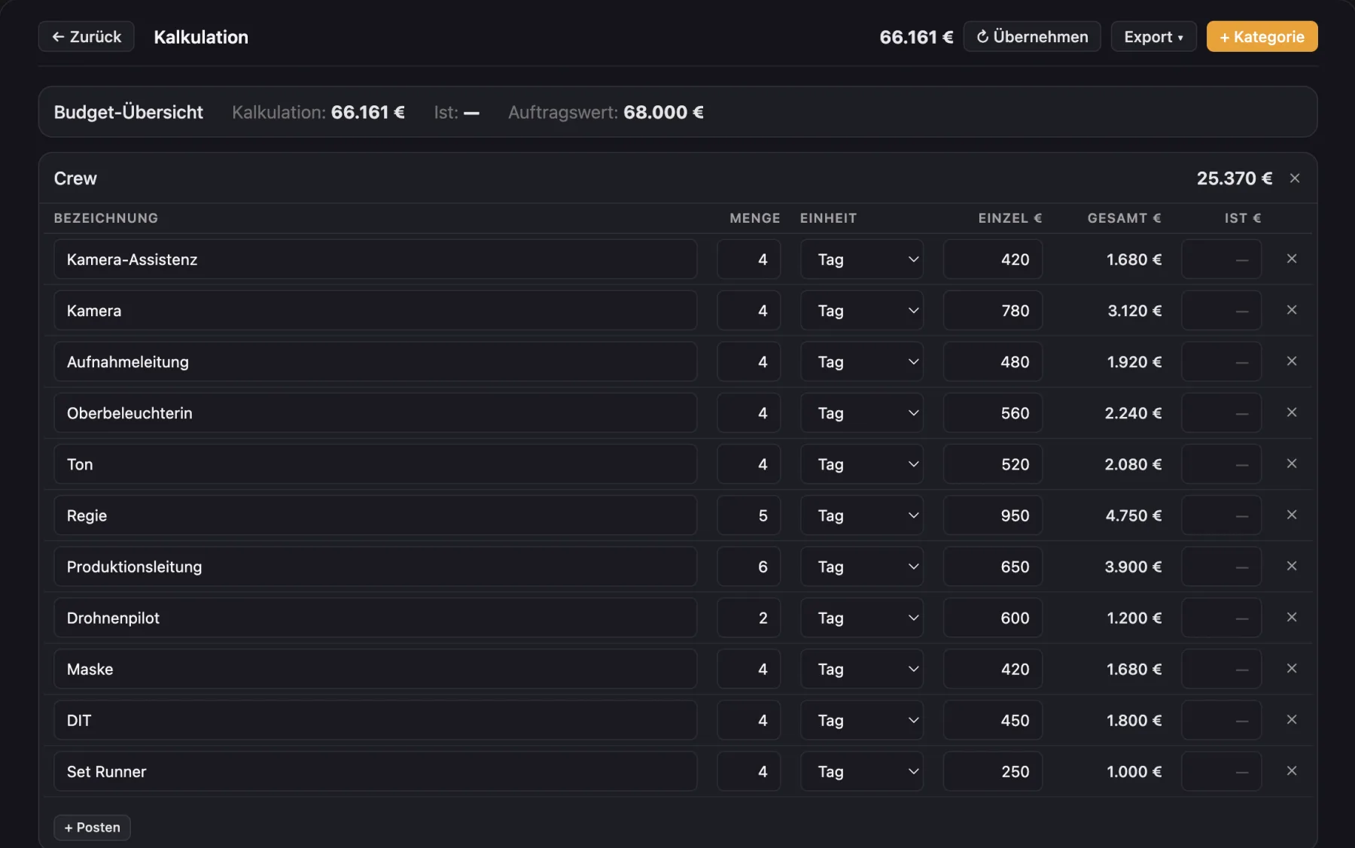Open the unit dropdown for Aufnahmeleitung
This screenshot has height=848, width=1355.
click(861, 362)
